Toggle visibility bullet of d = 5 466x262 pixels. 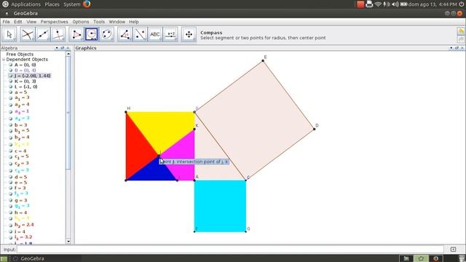(x=10, y=177)
